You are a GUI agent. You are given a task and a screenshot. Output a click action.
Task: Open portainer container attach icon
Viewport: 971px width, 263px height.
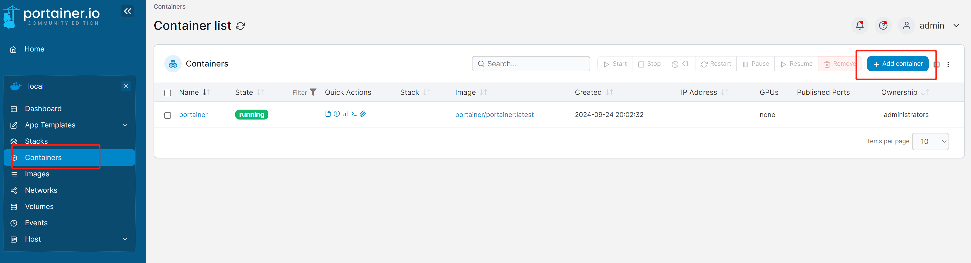point(363,114)
